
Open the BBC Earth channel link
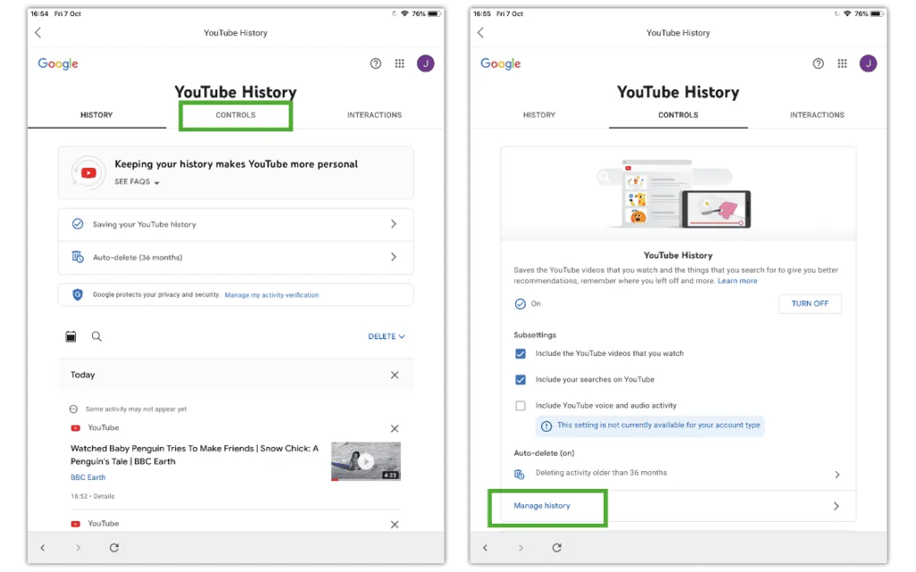[89, 477]
